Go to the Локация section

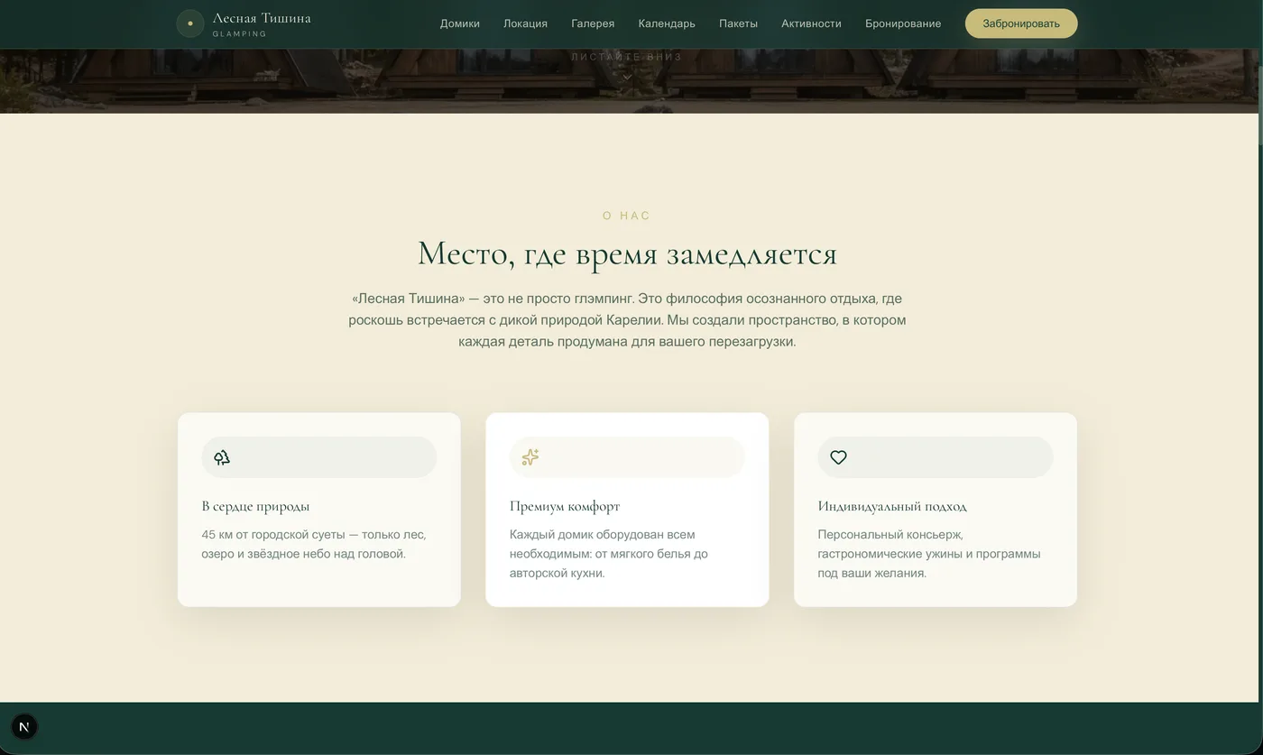525,23
